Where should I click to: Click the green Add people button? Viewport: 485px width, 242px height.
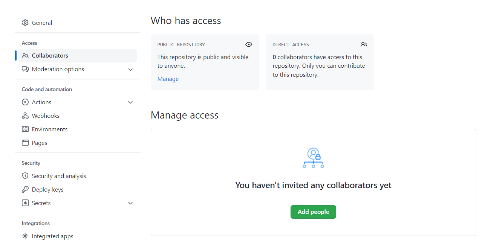tap(313, 212)
